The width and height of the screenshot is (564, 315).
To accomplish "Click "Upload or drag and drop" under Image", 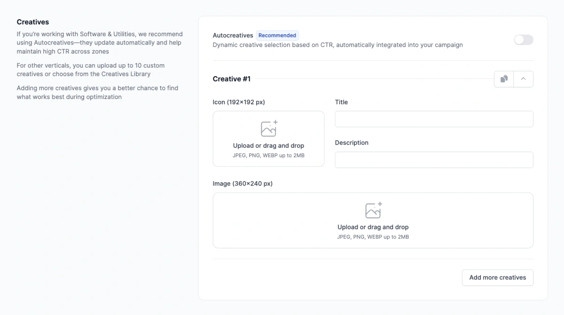I will (x=373, y=227).
